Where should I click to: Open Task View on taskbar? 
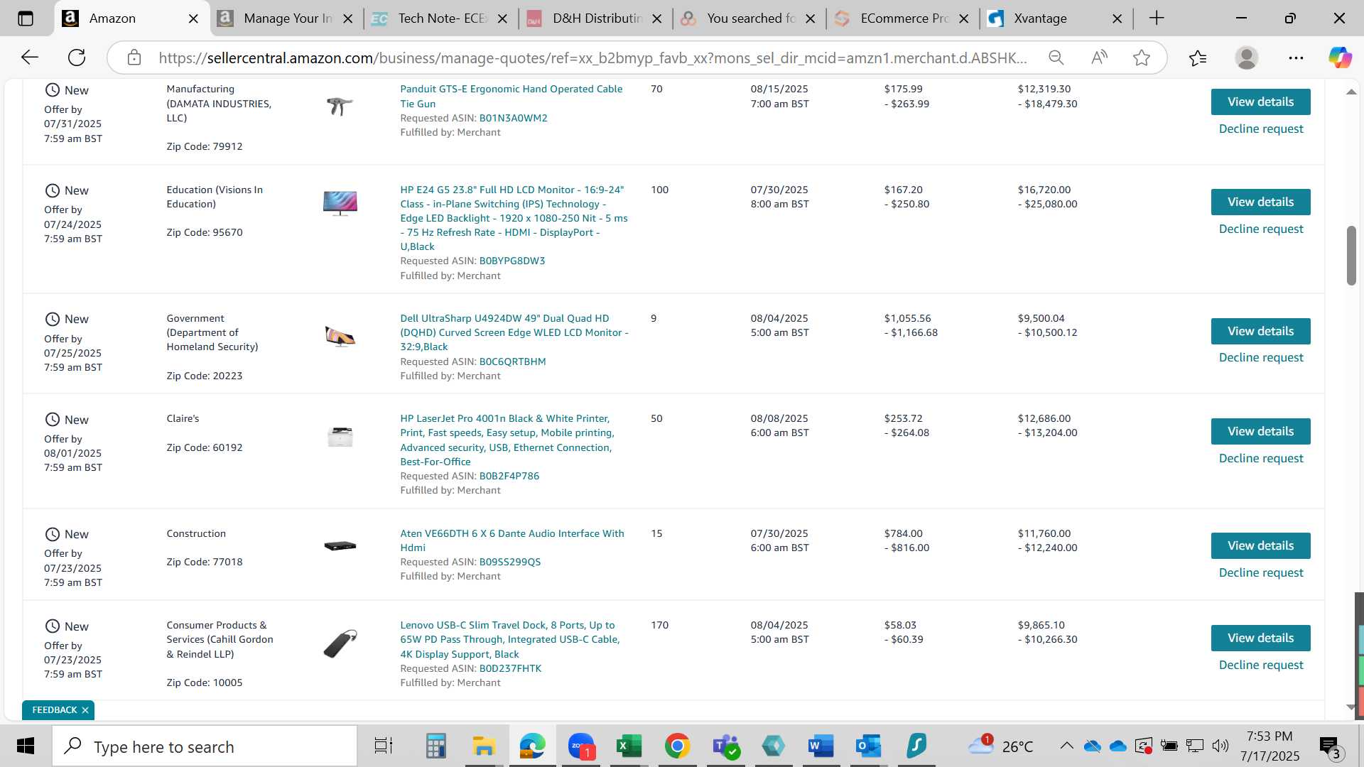(x=384, y=746)
